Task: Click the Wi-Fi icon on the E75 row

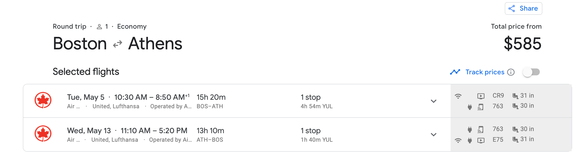Action: click(458, 140)
